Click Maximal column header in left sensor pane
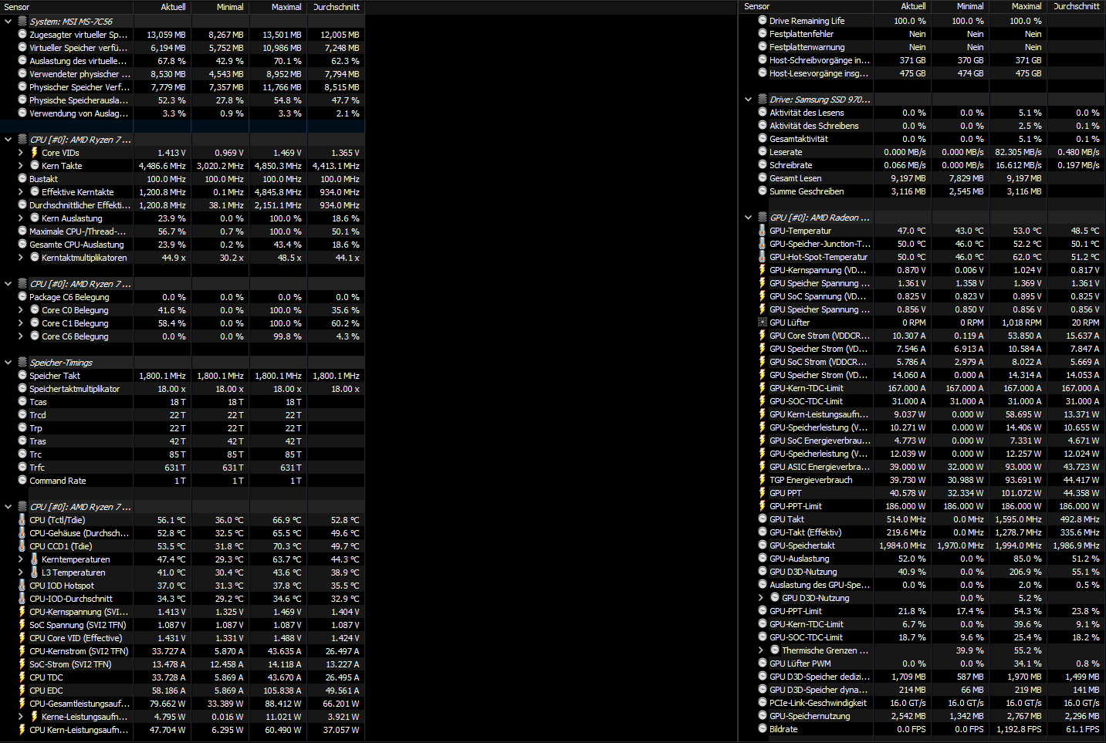The image size is (1106, 743). [x=278, y=7]
